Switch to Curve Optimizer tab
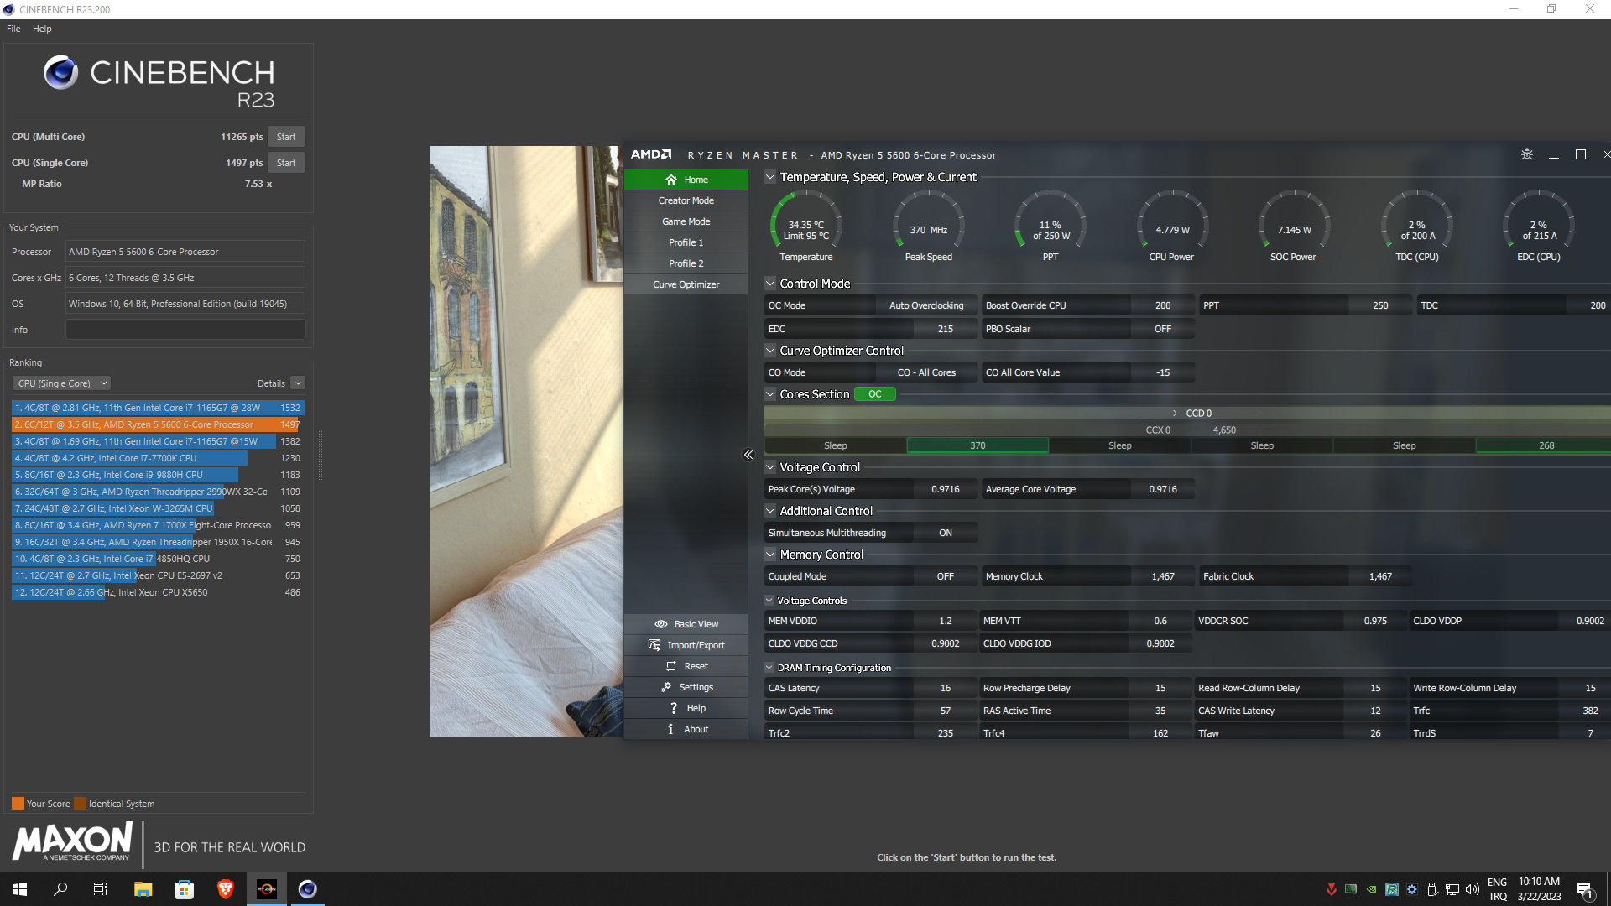The height and width of the screenshot is (906, 1611). [686, 284]
